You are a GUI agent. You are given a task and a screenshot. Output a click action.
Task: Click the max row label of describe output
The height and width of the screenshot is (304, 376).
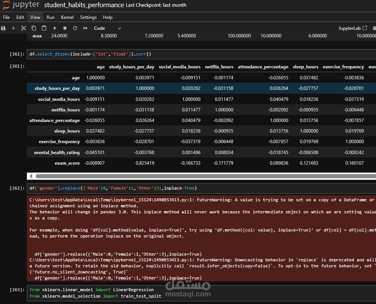[x=37, y=36]
